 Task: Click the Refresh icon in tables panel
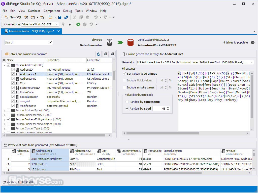(99, 54)
